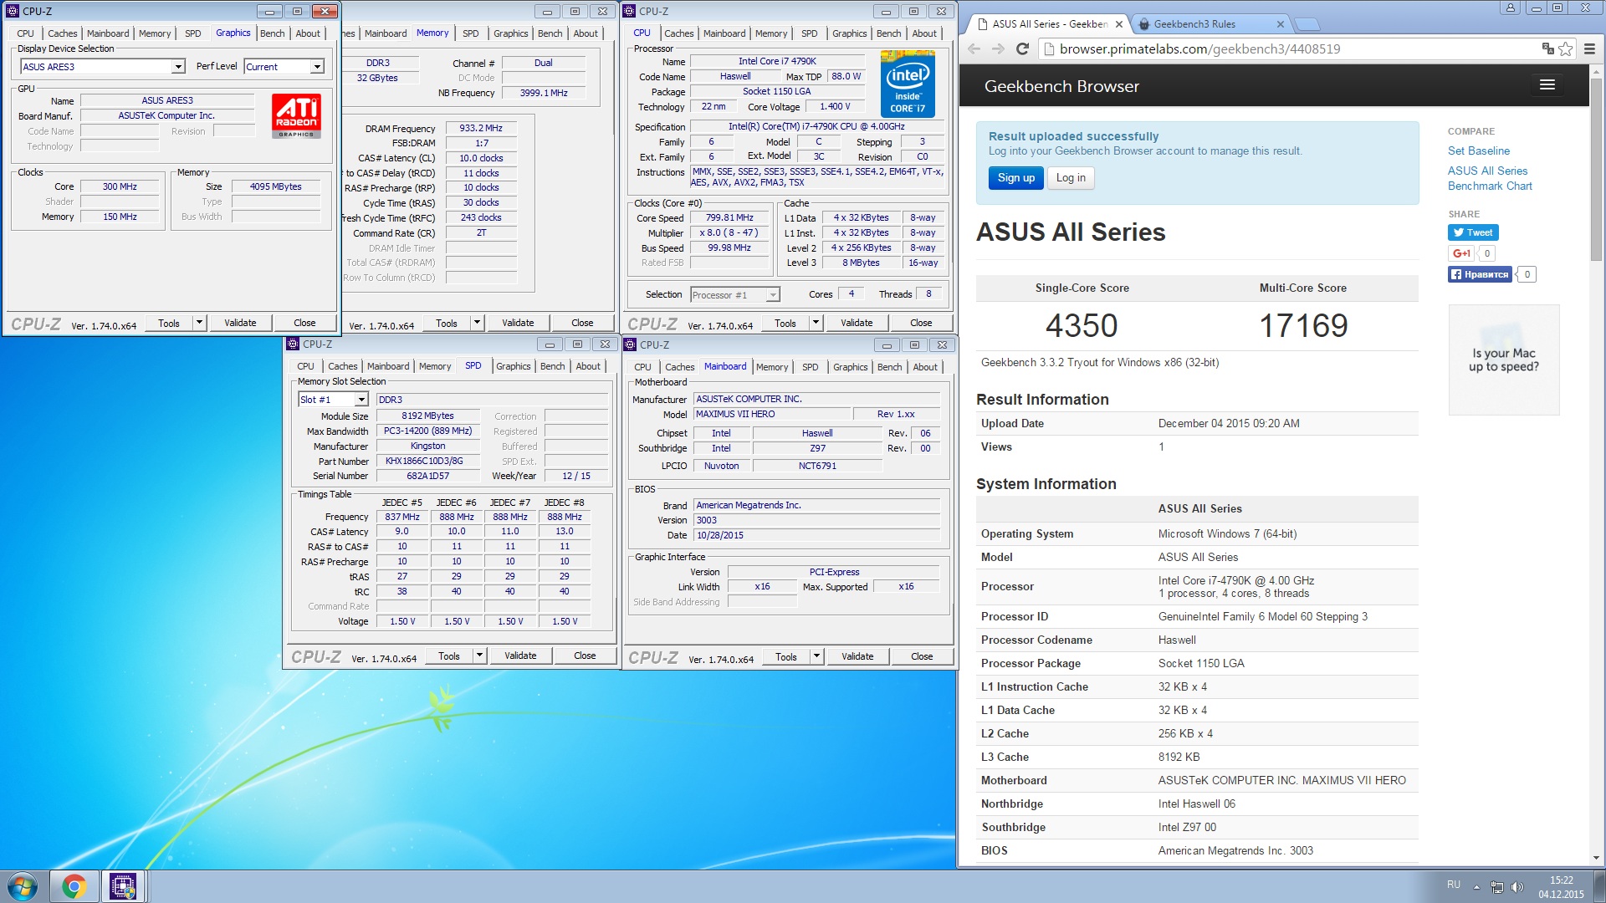Screen dimensions: 1606x903
Task: Close the ASUS All Series tab
Action: point(1118,24)
